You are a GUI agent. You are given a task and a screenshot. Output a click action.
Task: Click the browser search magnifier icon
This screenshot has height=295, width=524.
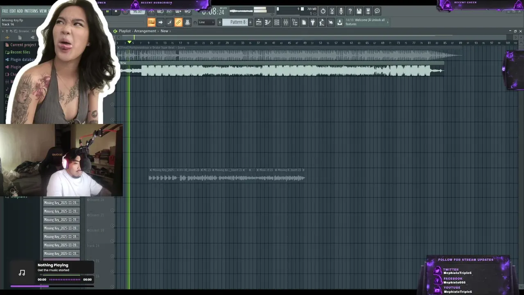click(16, 31)
